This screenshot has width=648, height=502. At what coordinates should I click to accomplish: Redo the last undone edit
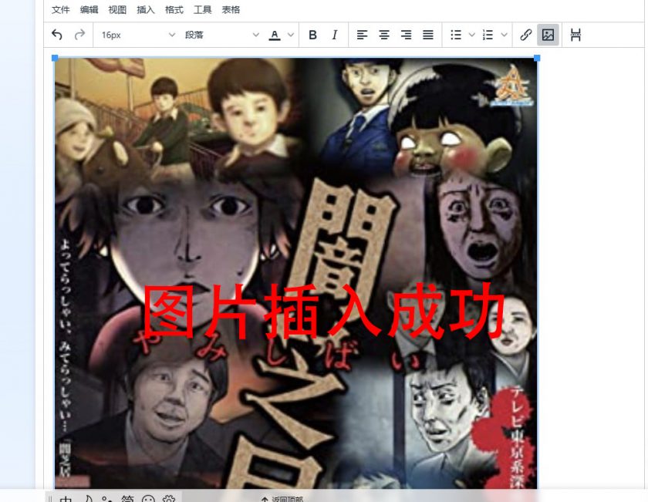[x=79, y=35]
